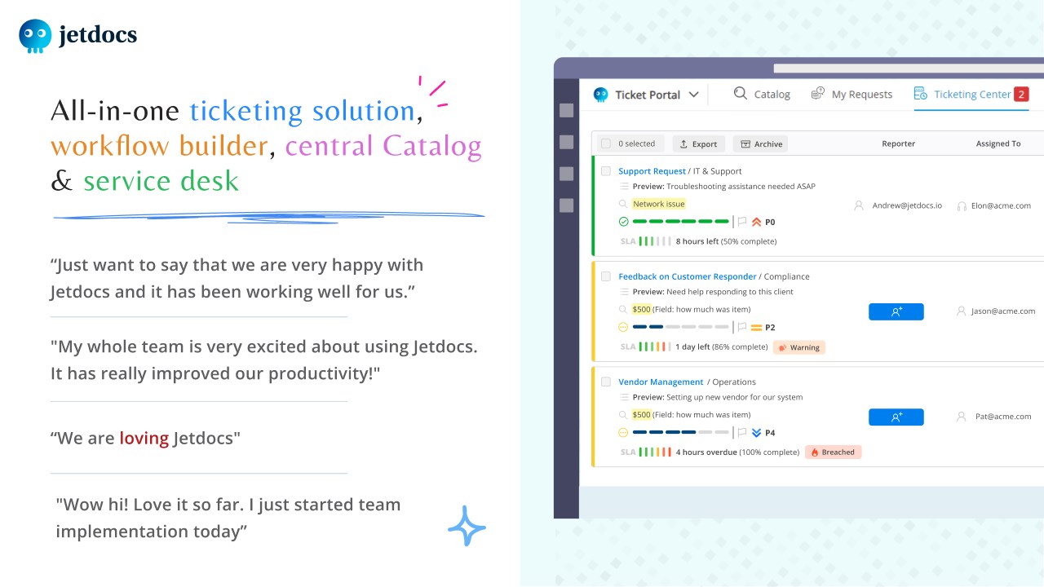1044x587 pixels.
Task: Click the flag icon next to P0
Action: tap(742, 222)
